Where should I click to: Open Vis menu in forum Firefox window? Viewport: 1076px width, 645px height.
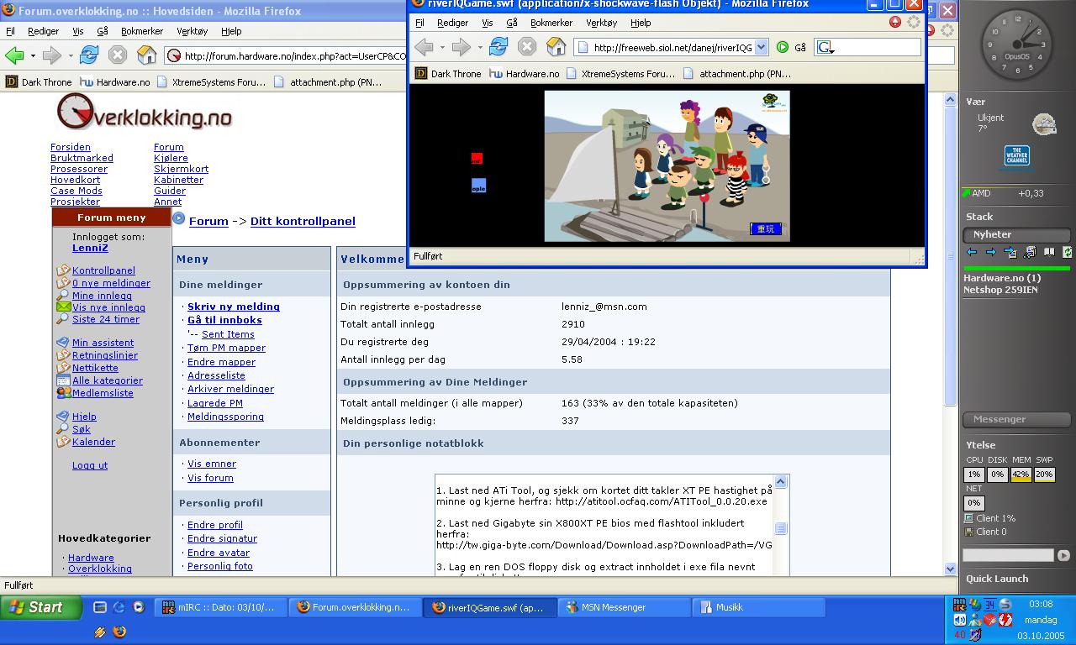pos(77,31)
